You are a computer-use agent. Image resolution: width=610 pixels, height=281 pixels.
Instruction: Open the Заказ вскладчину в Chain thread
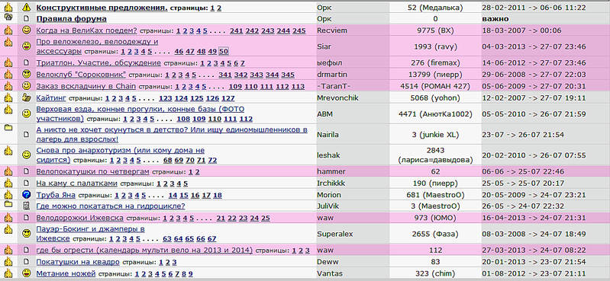pyautogui.click(x=86, y=86)
